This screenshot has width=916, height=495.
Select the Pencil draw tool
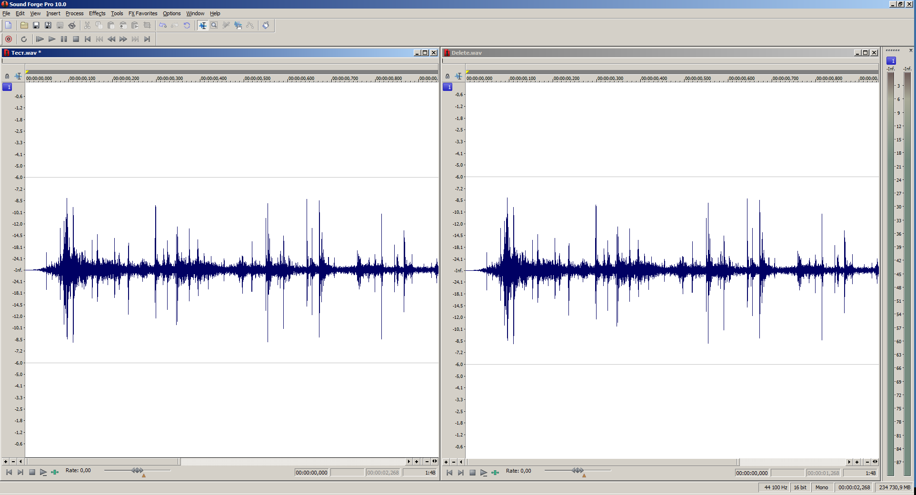coord(226,25)
